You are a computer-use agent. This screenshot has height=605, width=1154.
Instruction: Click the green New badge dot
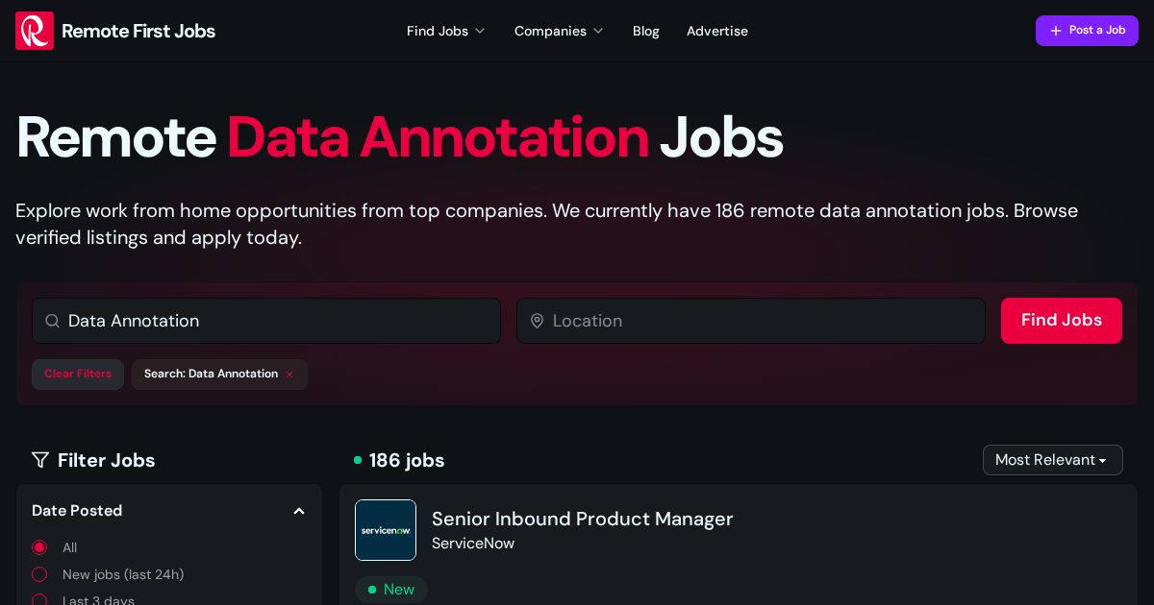(373, 590)
